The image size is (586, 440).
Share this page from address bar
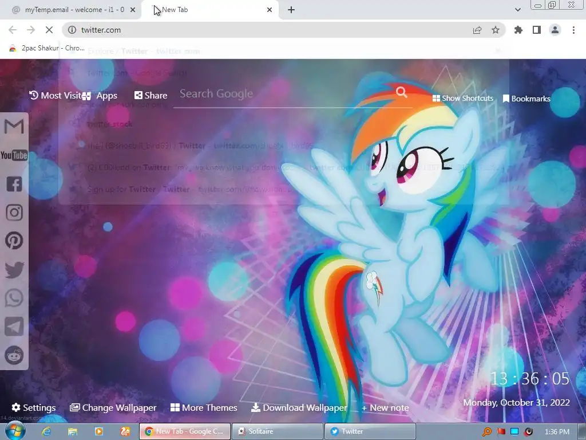477,30
